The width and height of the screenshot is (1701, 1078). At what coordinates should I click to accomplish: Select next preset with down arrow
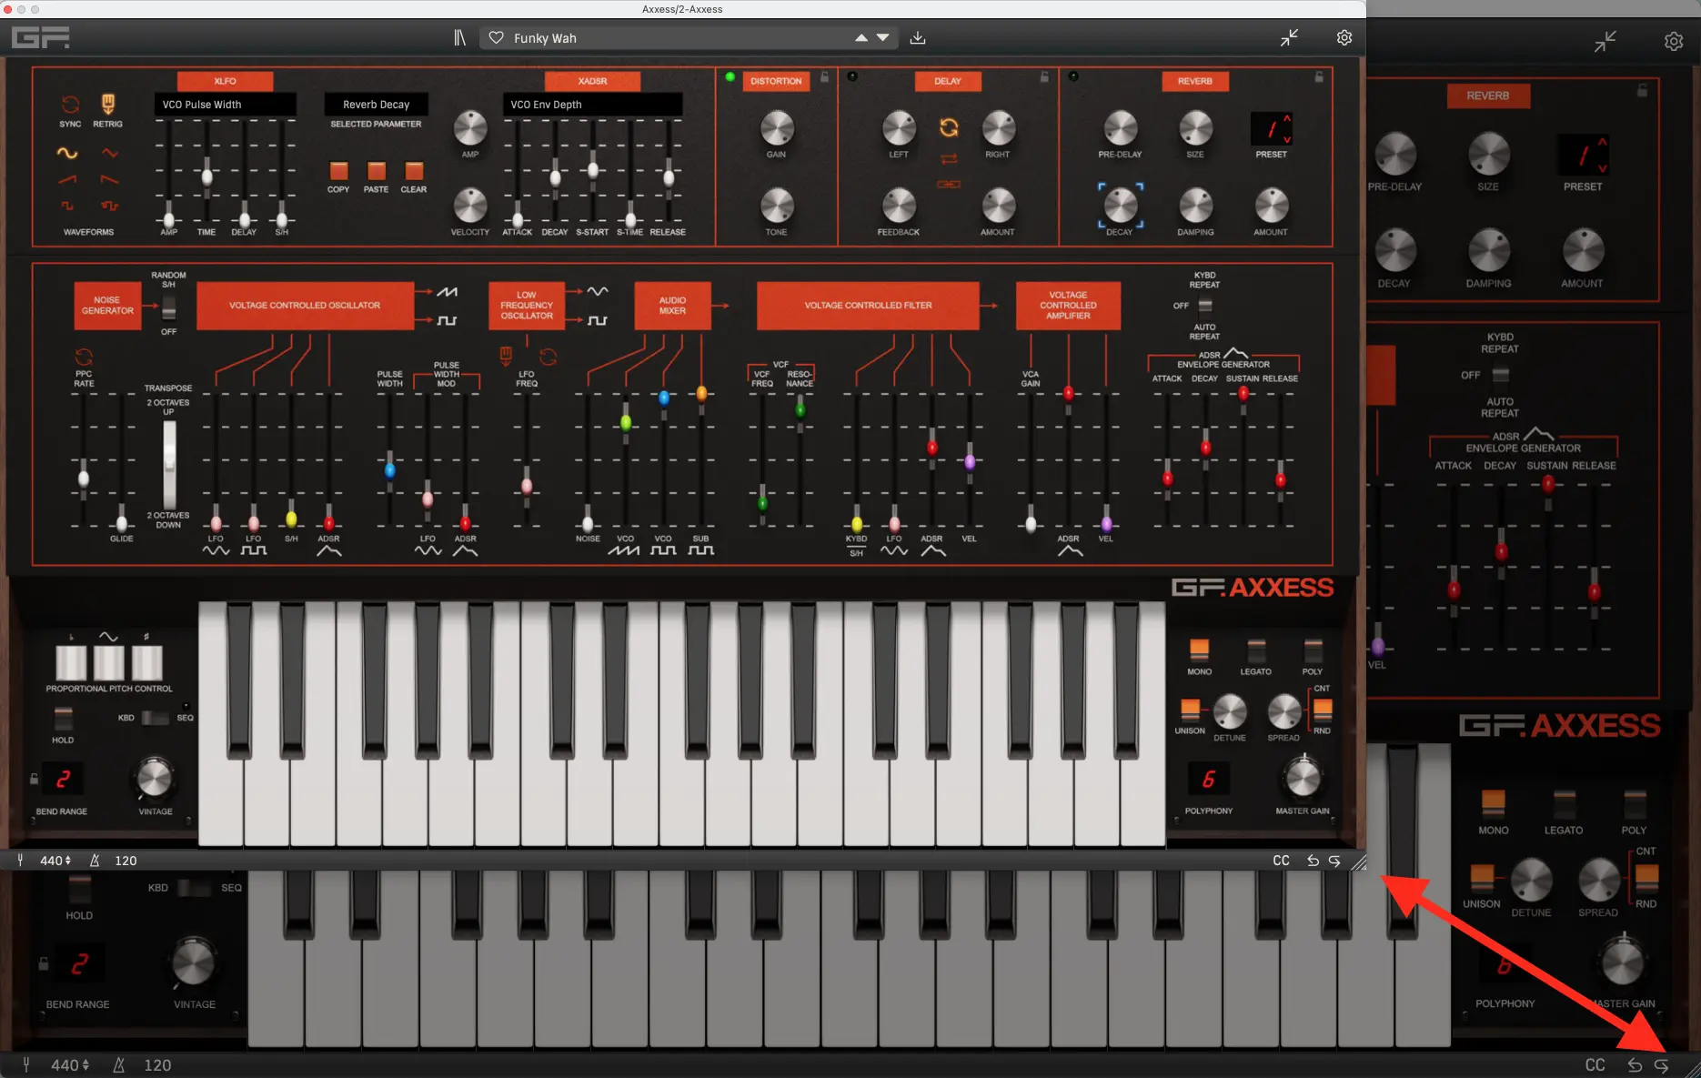point(882,37)
